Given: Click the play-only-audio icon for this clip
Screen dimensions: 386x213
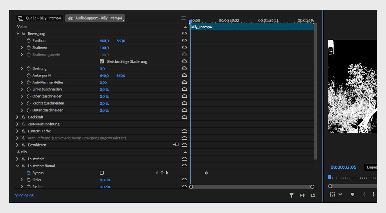Looking at the screenshot, I should pos(302,195).
